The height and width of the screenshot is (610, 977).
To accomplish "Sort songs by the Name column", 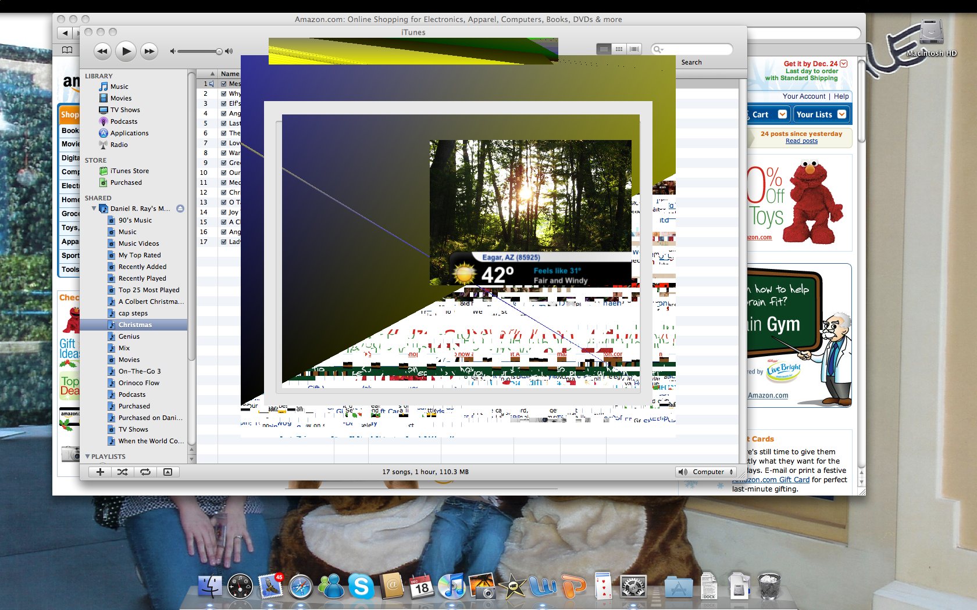I will [x=230, y=74].
